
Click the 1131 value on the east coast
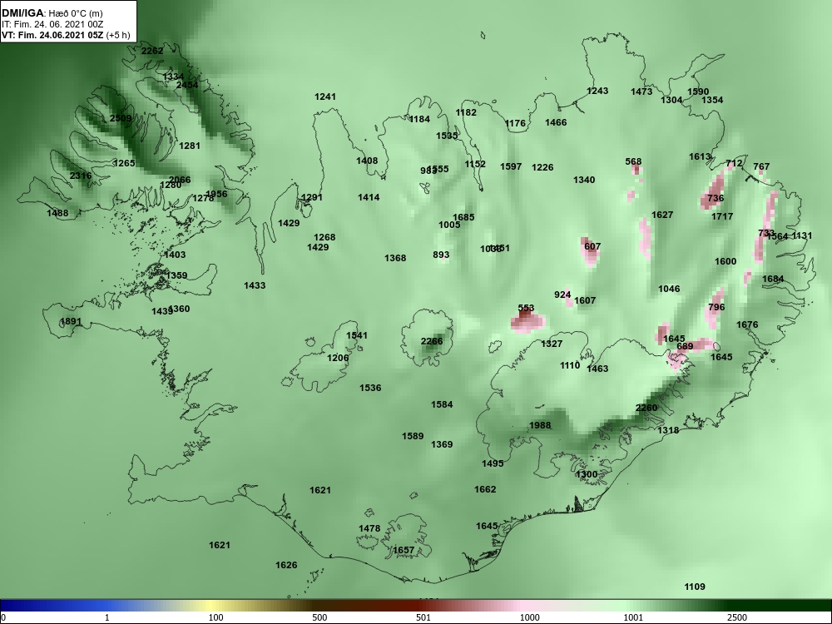coord(802,236)
